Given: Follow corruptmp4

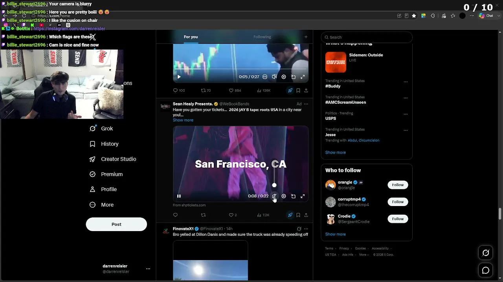Looking at the screenshot, I should click(x=398, y=202).
